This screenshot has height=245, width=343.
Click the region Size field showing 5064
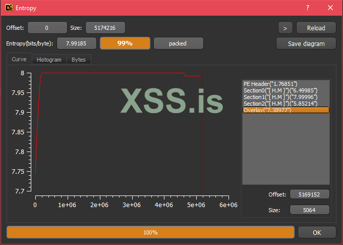click(x=310, y=210)
